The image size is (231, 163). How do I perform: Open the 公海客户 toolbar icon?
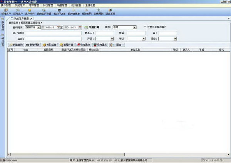[x=17, y=12]
